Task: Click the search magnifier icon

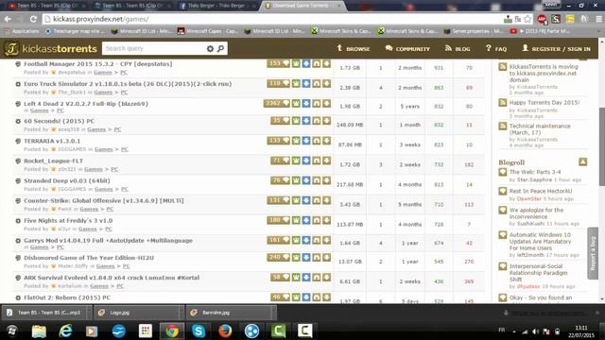Action: 220,48
